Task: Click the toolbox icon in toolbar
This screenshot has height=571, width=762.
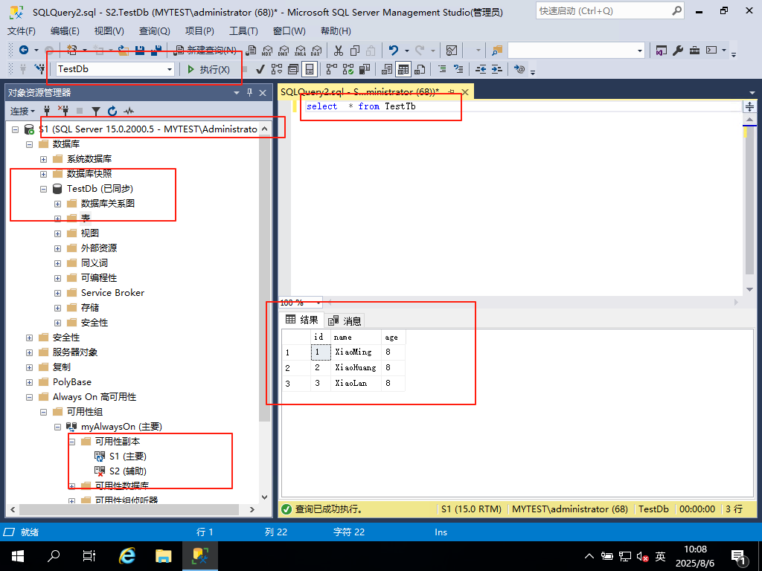Action: [694, 51]
